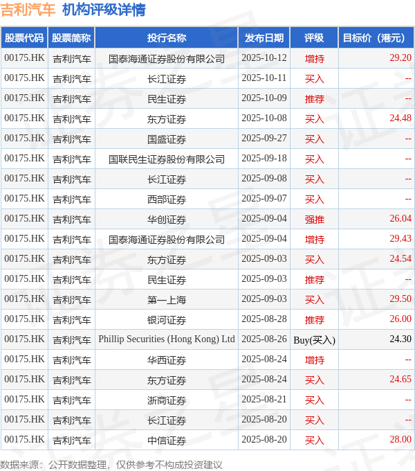Select date 2025-09-27
The image size is (415, 471).
coord(264,138)
